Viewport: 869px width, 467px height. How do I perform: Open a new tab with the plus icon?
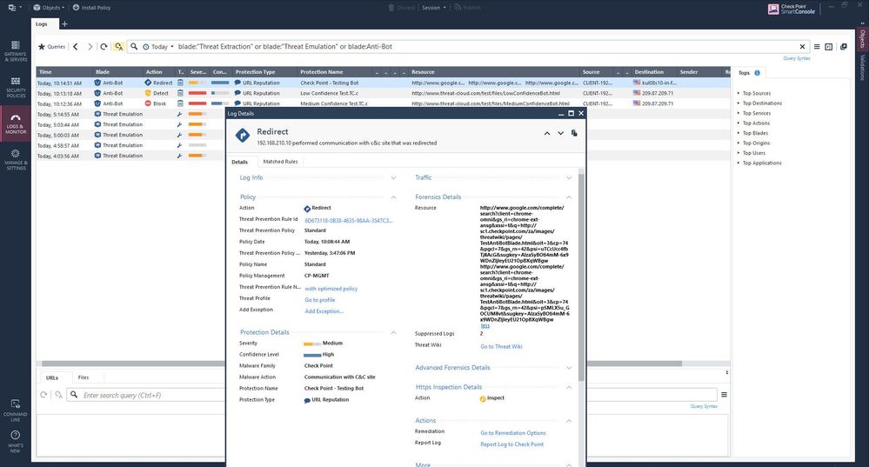pos(64,23)
